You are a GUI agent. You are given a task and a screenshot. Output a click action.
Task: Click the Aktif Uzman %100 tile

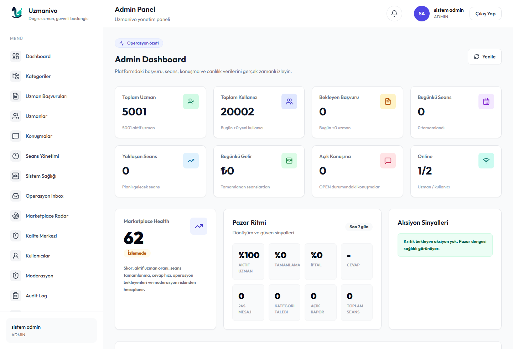pos(248,261)
